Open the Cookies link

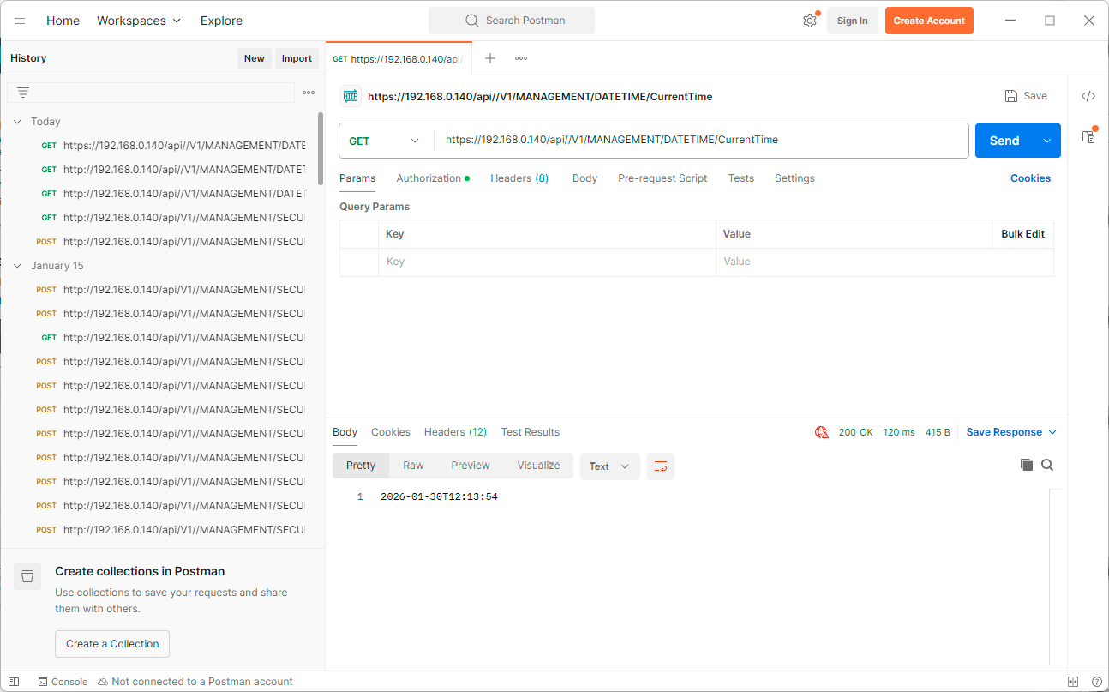pos(1030,178)
